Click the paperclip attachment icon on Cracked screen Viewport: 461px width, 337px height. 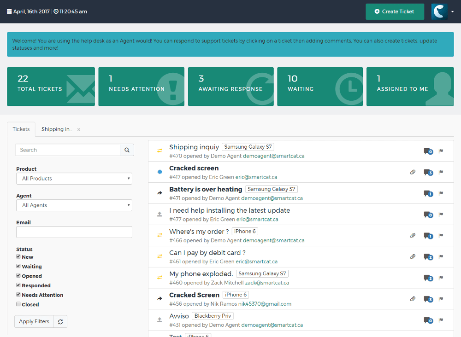413,172
